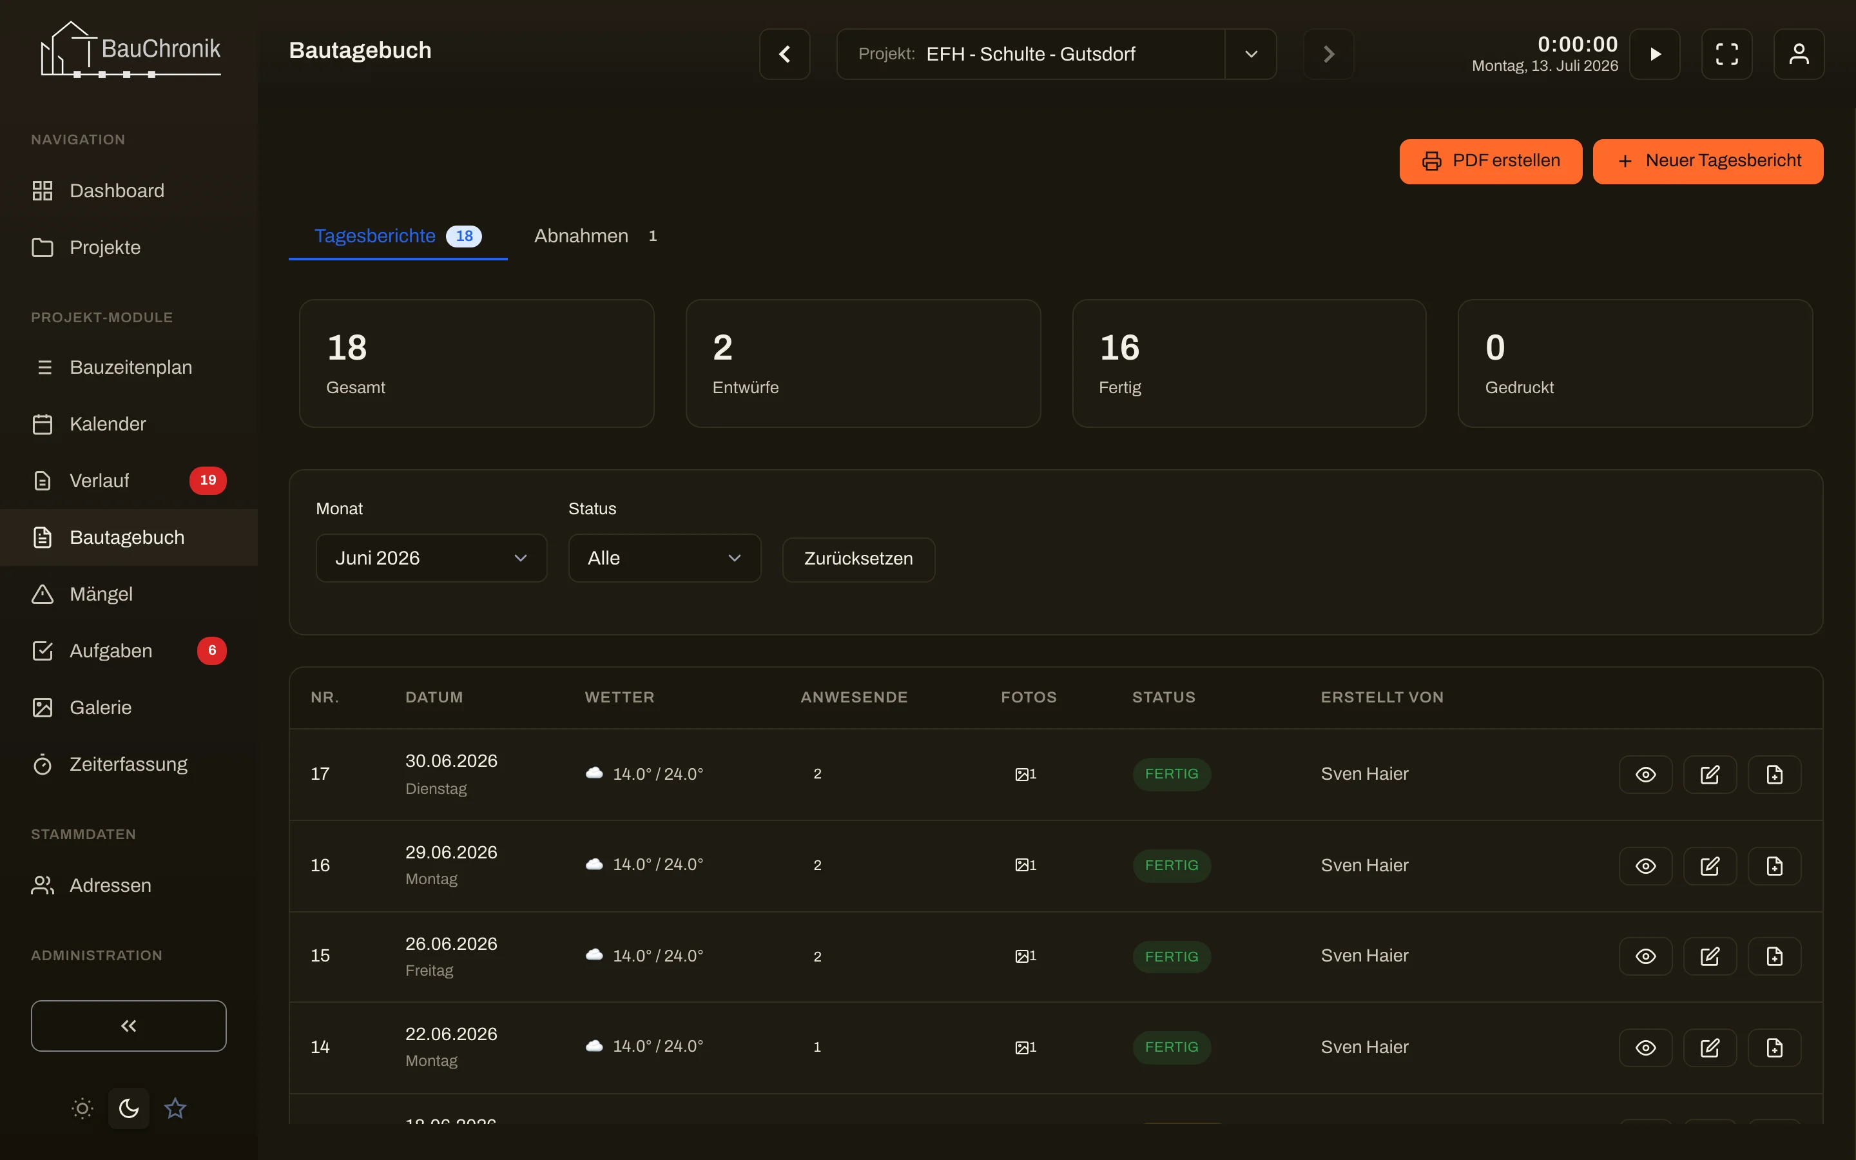This screenshot has width=1856, height=1160.
Task: Click the date 26.06.2026 cell
Action: click(451, 943)
